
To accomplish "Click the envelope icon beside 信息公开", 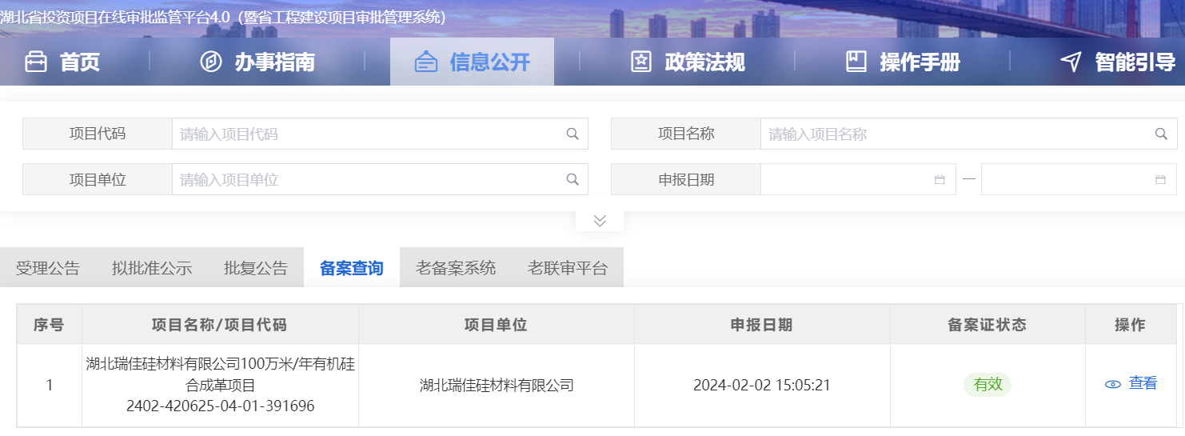I will click(x=426, y=62).
